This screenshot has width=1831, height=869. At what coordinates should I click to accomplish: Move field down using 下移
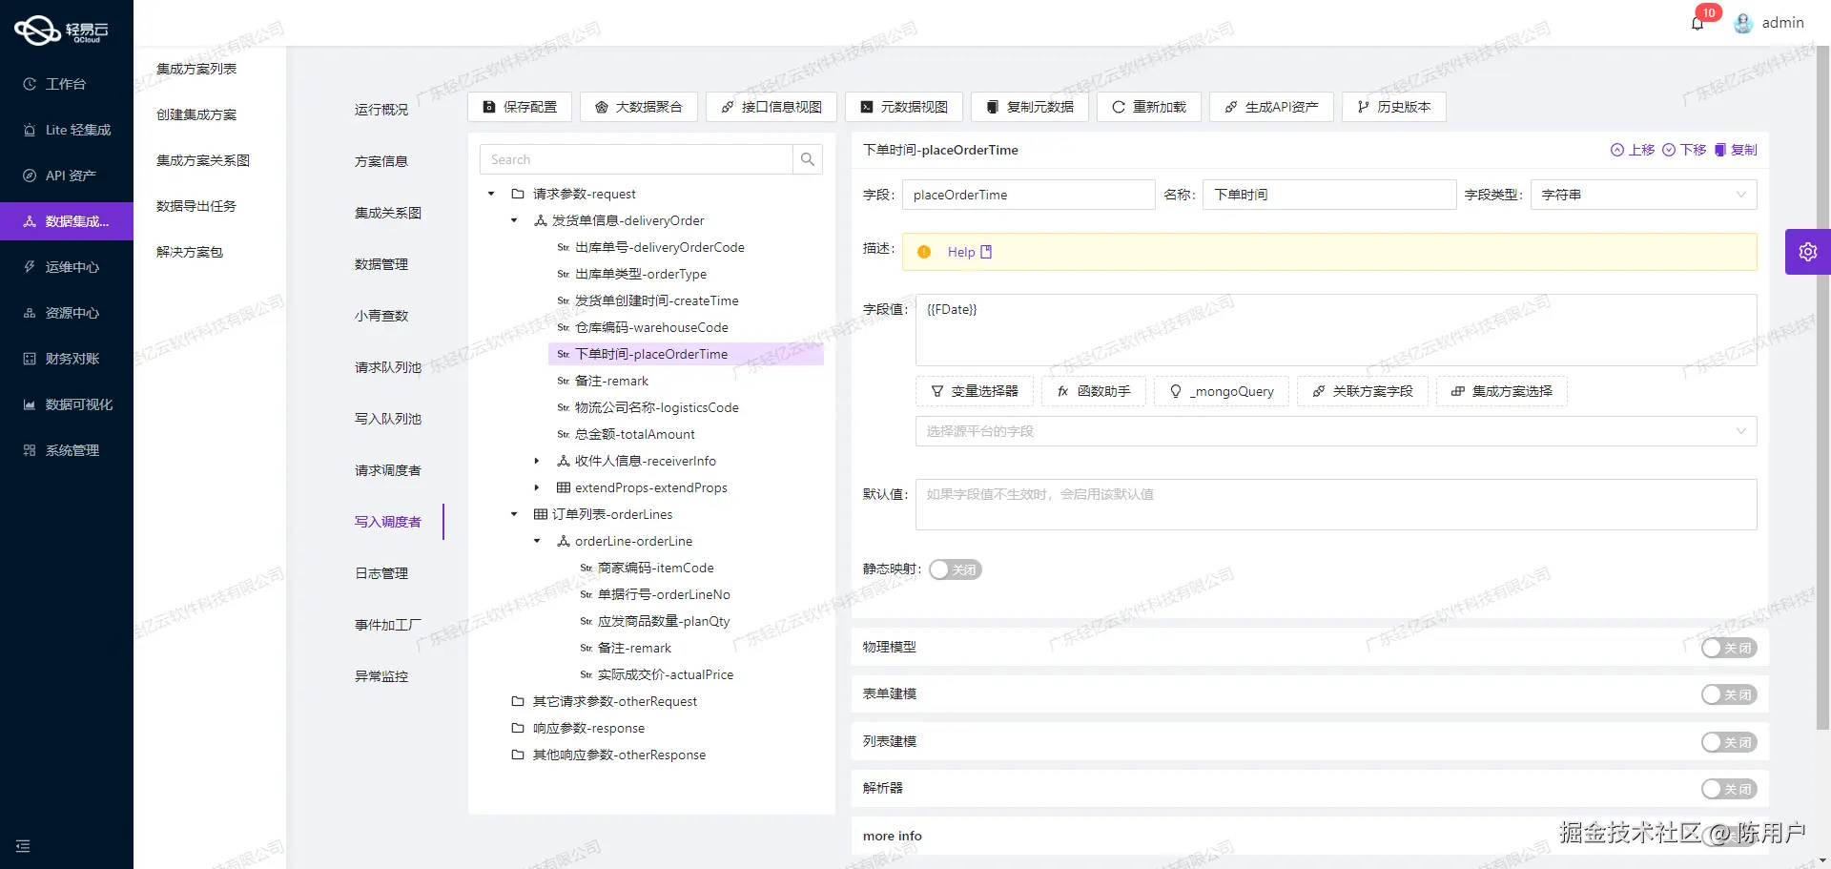[1686, 150]
